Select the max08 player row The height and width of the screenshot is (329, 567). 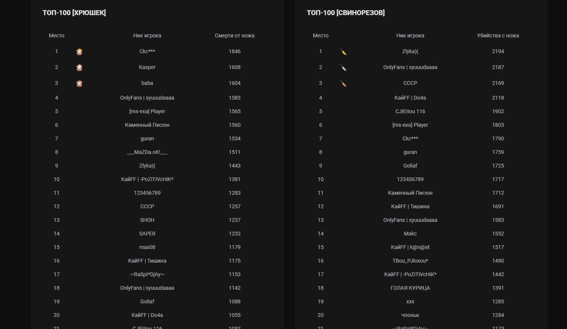147,247
